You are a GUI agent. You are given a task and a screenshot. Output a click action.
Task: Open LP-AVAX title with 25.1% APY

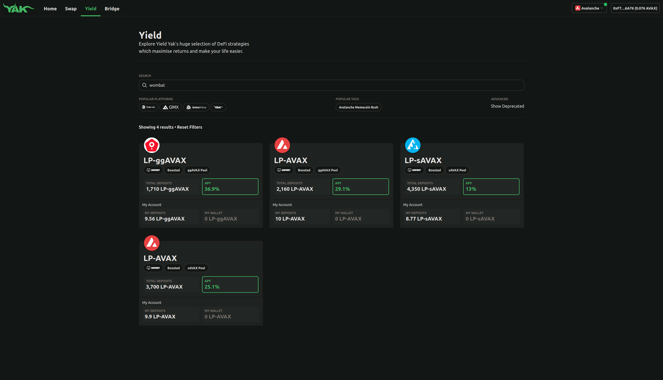tap(160, 258)
